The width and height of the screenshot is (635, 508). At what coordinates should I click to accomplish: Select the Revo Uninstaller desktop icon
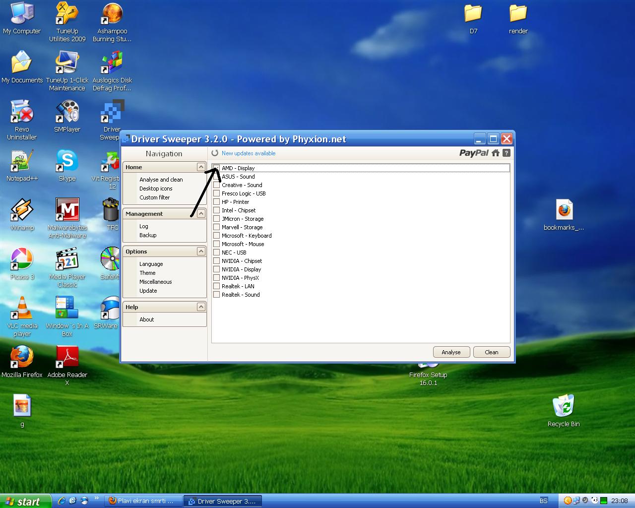[x=22, y=120]
